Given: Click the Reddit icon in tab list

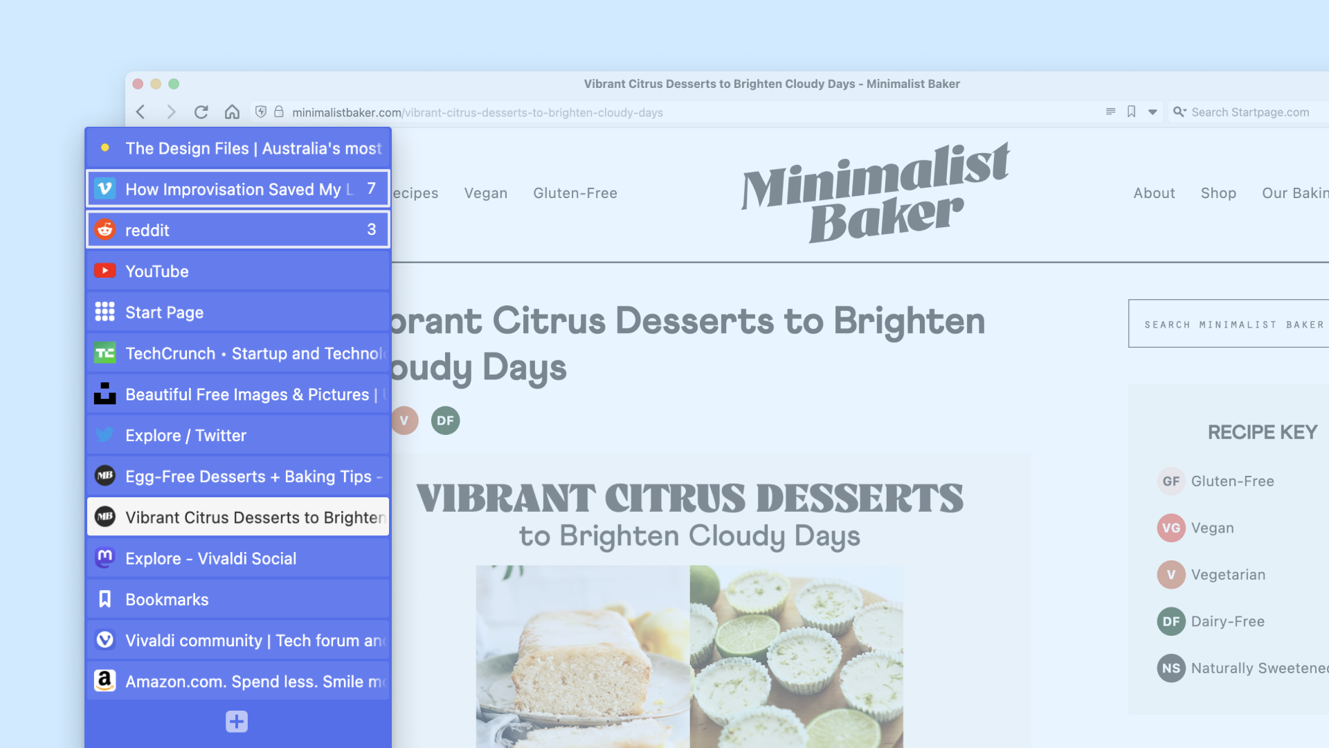Looking at the screenshot, I should coord(105,230).
